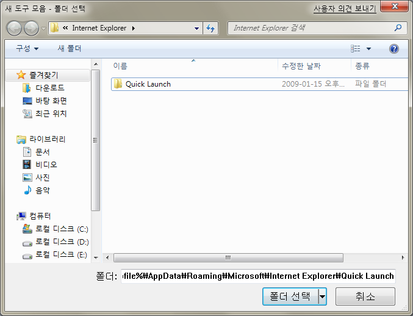Click the drive icon for 로컬 디스크 (E:)
The image size is (413, 316).
(27, 256)
